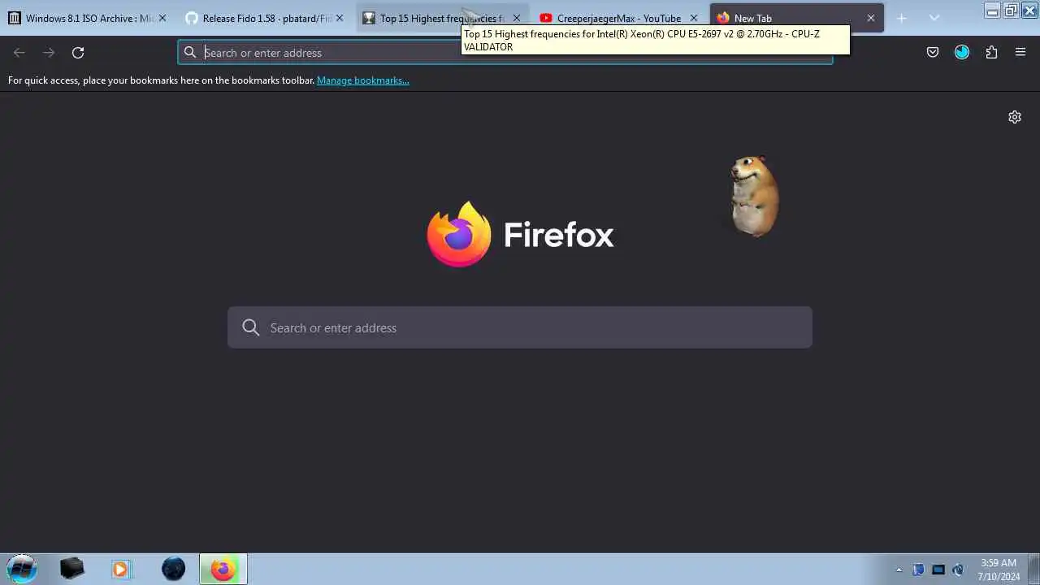Open a new tab with plus button
This screenshot has height=585, width=1040.
(x=901, y=18)
